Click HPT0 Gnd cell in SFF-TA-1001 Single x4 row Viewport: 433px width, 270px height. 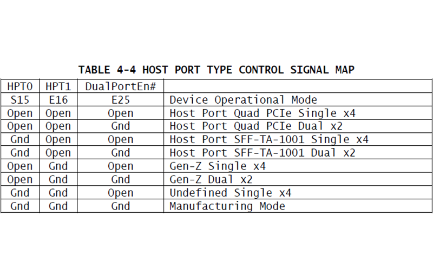(20, 139)
